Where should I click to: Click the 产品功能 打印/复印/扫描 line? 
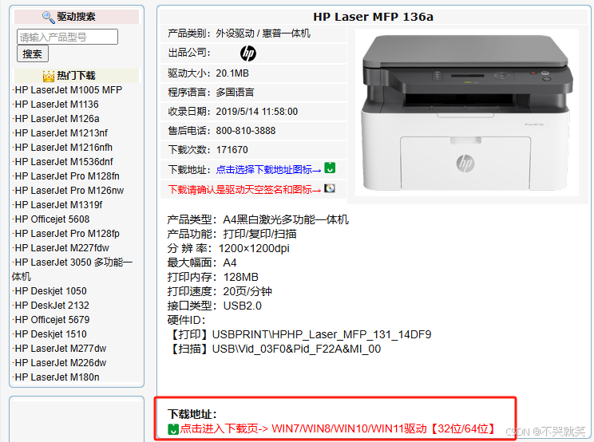[232, 235]
